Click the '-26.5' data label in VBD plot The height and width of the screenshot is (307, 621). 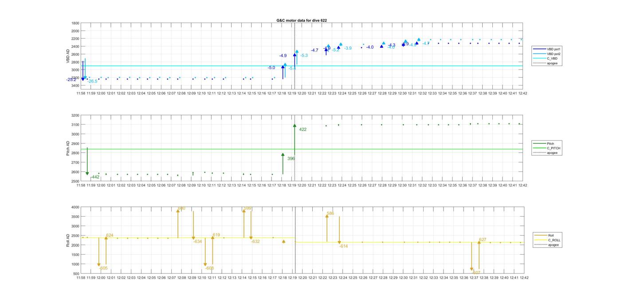tap(92, 82)
